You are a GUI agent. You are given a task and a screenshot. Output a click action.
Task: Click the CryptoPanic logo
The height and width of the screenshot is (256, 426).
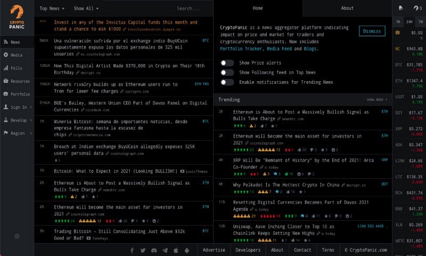[17, 17]
